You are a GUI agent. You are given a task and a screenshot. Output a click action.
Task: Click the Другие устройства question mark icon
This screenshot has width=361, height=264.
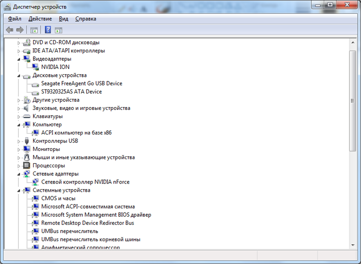coord(27,100)
